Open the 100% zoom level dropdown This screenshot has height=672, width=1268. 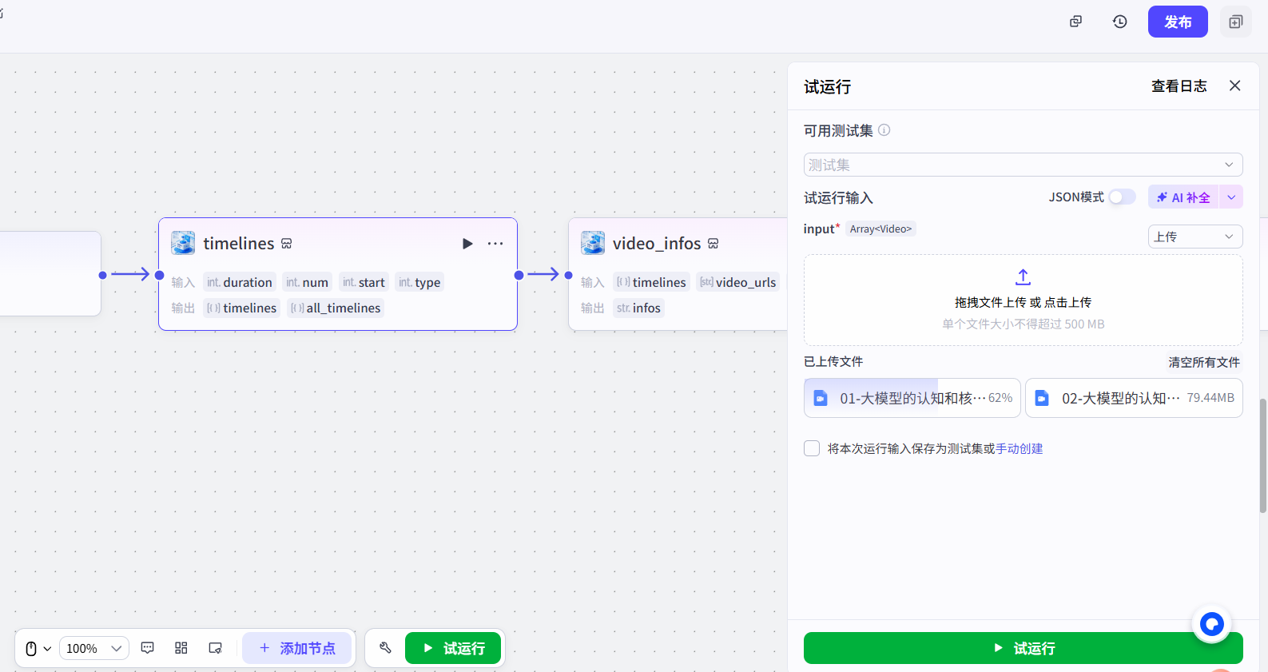(x=93, y=648)
